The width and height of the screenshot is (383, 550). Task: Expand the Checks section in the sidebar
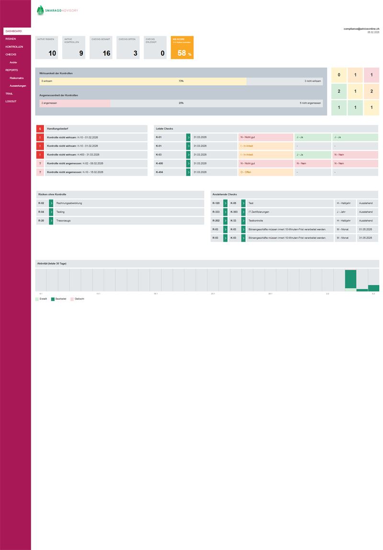(x=11, y=55)
